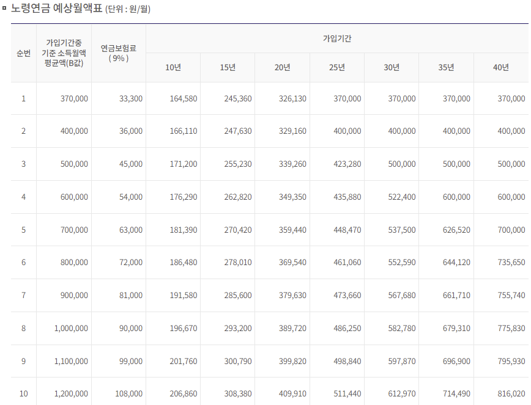Click the 가입기간중 기준 소득월액 평균액(B값) header
This screenshot has height=405, width=531.
coord(64,53)
